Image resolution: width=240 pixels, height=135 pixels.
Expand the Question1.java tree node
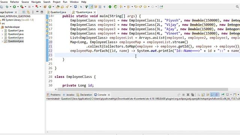pos(2,31)
